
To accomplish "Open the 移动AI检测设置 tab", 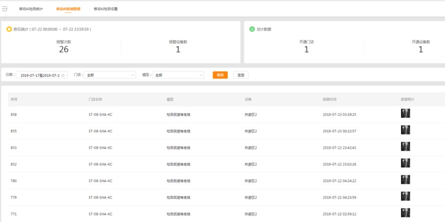I will (106, 9).
